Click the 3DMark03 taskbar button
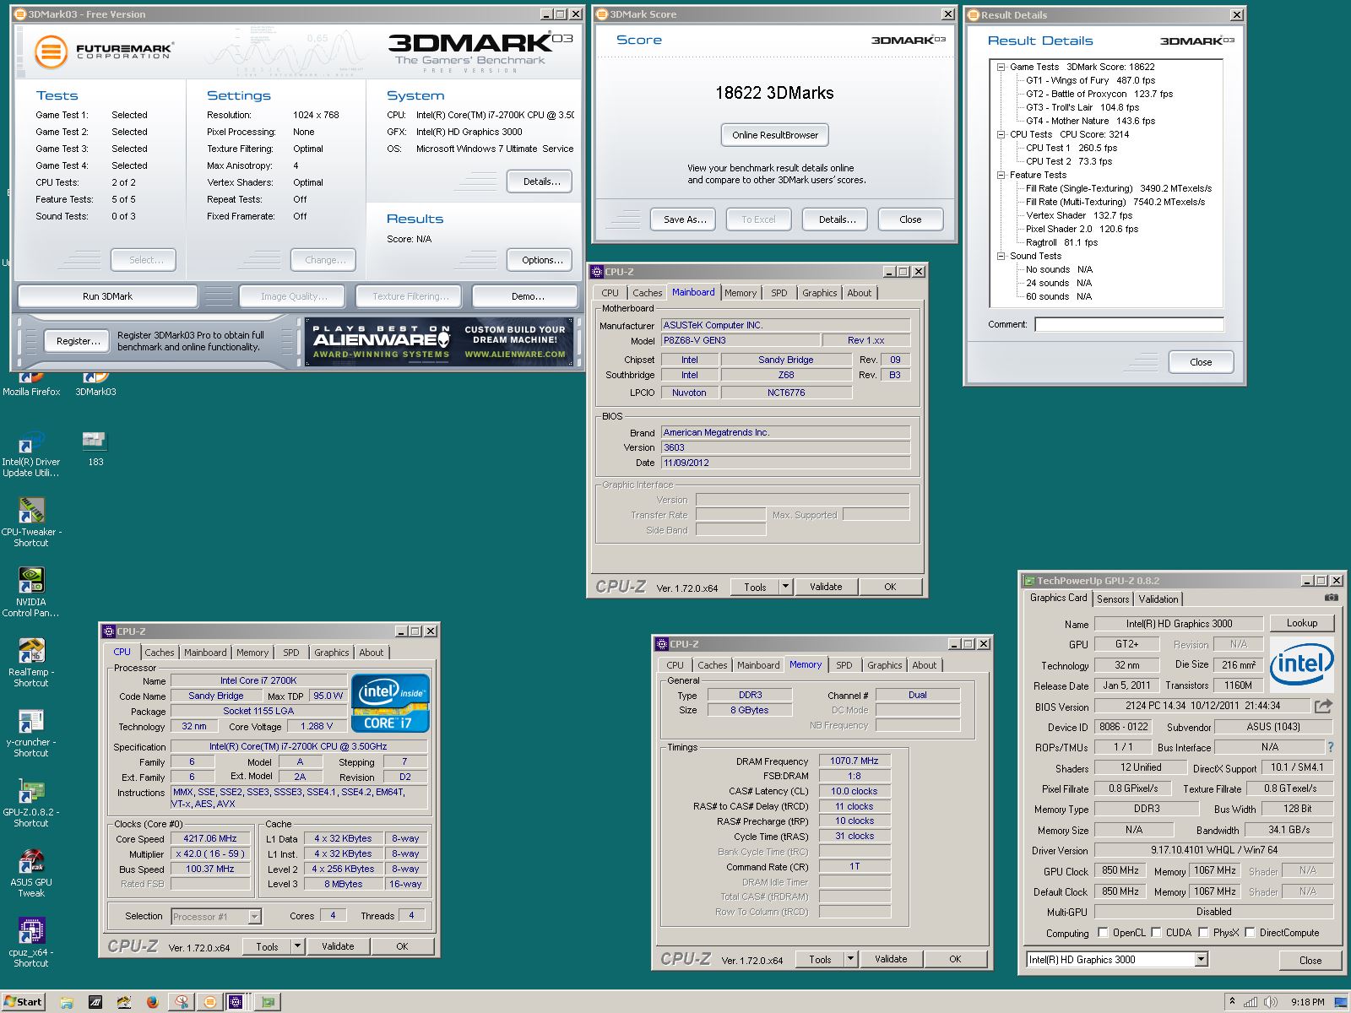The height and width of the screenshot is (1013, 1351). (x=210, y=1002)
